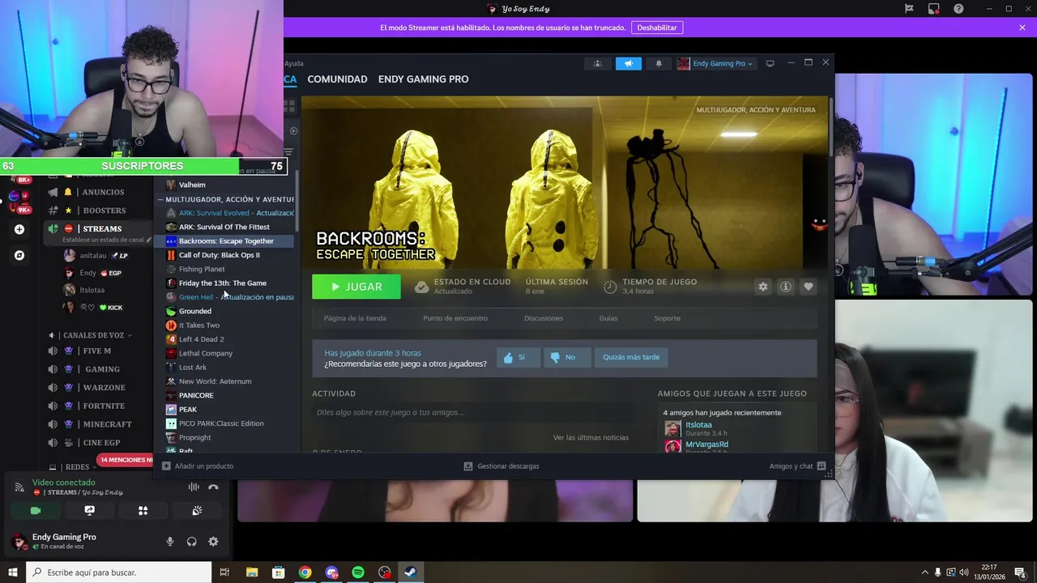Open the COMUNIDAD tab in Steam

pos(337,79)
